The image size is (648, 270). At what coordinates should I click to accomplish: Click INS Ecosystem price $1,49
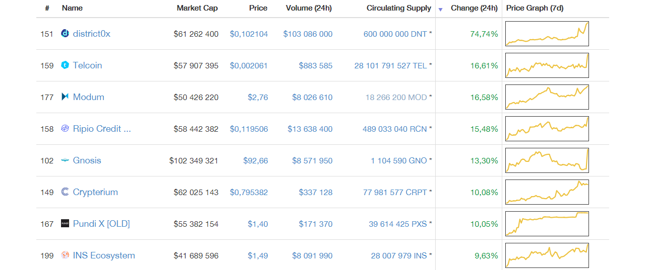point(258,256)
